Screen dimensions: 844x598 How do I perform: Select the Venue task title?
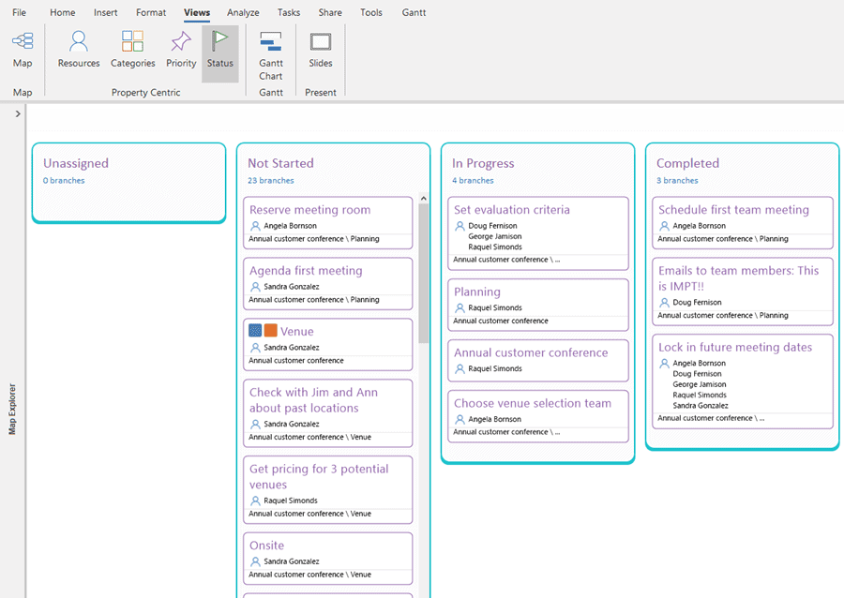[296, 331]
